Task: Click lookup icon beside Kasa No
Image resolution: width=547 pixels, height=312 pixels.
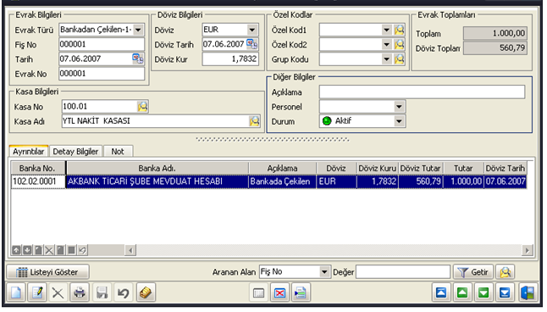Action: tap(142, 106)
